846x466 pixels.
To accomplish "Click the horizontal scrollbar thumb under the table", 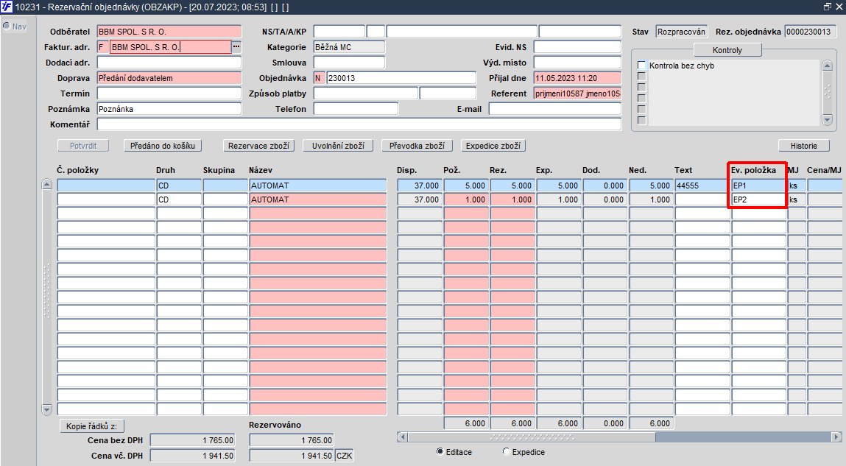I will tap(532, 437).
